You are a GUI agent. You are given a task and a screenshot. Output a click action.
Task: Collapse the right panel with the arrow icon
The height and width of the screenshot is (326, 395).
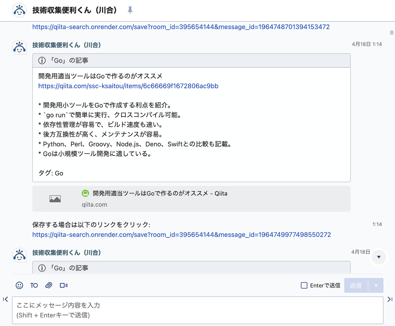(x=390, y=299)
